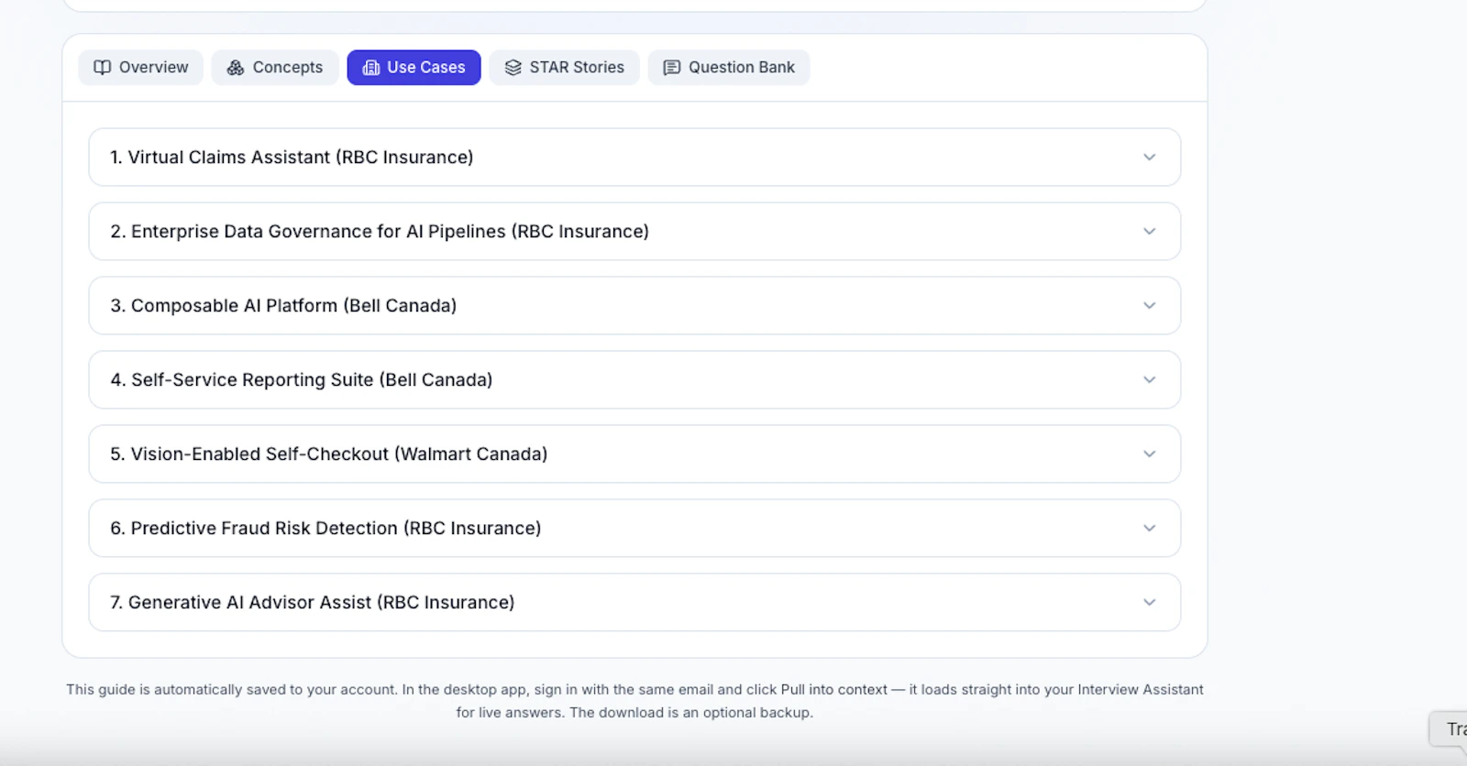Select the Use Cases tab

(x=414, y=68)
